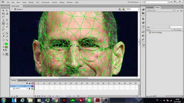The image size is (184, 103).
Task: Click the Play button in timeline
Action: [40, 96]
